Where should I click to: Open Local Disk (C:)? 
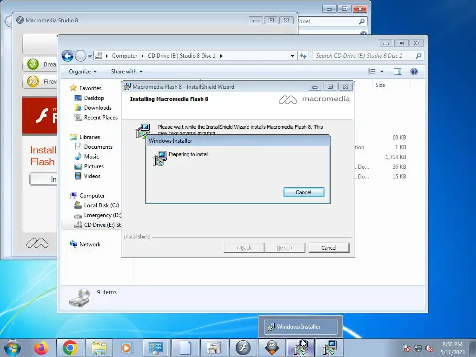click(101, 205)
